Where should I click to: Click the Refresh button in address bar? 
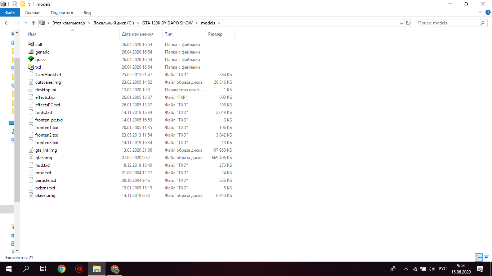coord(408,23)
